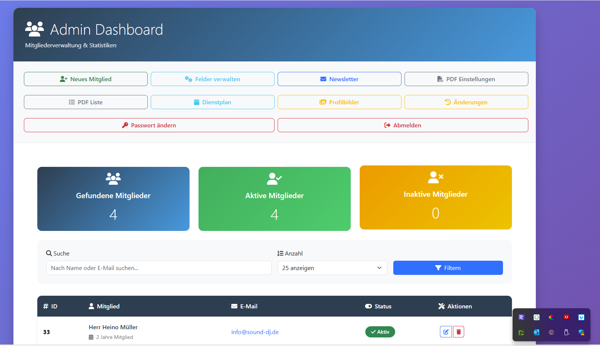
Task: Open the Dienstplan page
Action: 213,102
